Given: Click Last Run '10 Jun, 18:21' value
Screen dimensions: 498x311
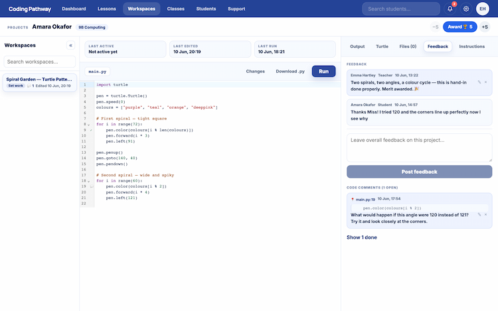Looking at the screenshot, I should click(x=272, y=52).
